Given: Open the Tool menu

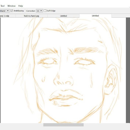Looking at the screenshot, I should point(3,6).
